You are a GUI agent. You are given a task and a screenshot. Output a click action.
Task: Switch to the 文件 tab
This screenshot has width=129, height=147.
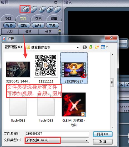tap(23, 19)
